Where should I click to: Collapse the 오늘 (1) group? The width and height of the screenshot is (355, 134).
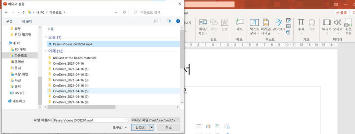(x=46, y=37)
